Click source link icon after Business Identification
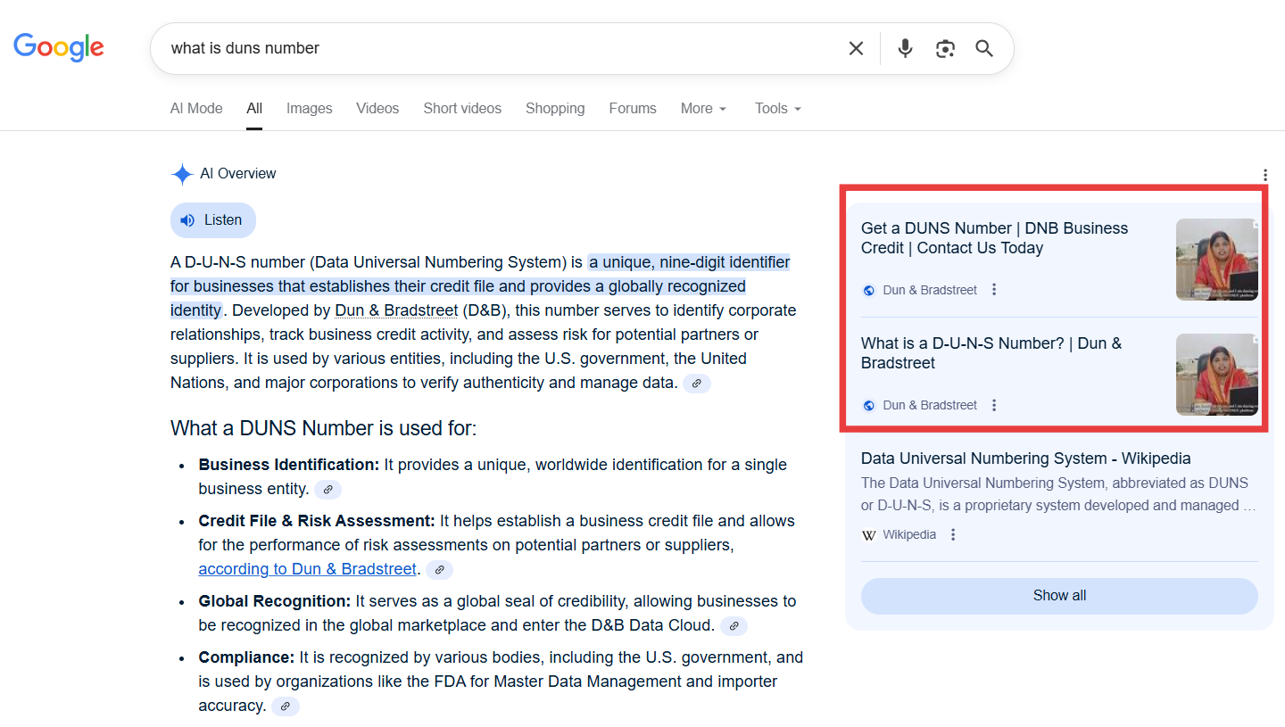This screenshot has height=727, width=1285. (327, 489)
